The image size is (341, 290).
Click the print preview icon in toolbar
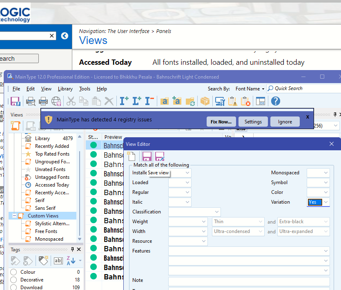pos(31,101)
